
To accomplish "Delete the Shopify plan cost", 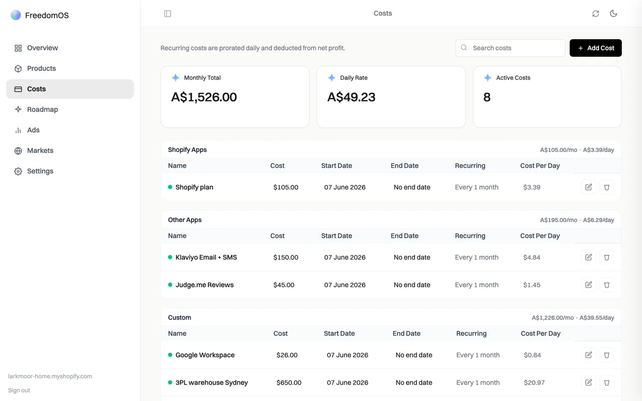I will pyautogui.click(x=607, y=187).
